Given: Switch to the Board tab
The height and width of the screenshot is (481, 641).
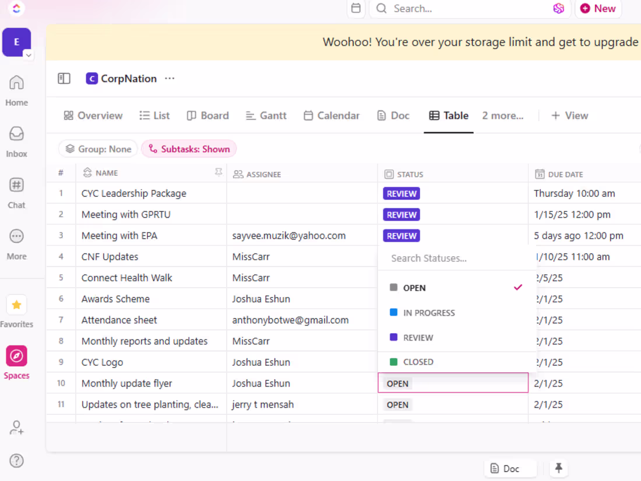Looking at the screenshot, I should [x=207, y=115].
